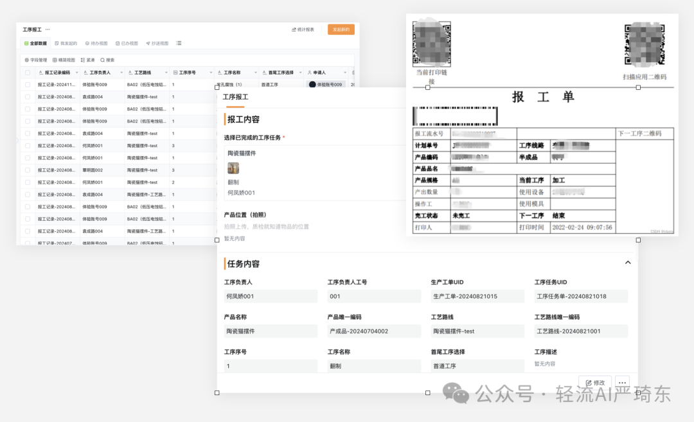
Task: Click the orange 发起新的 button
Action: [341, 29]
